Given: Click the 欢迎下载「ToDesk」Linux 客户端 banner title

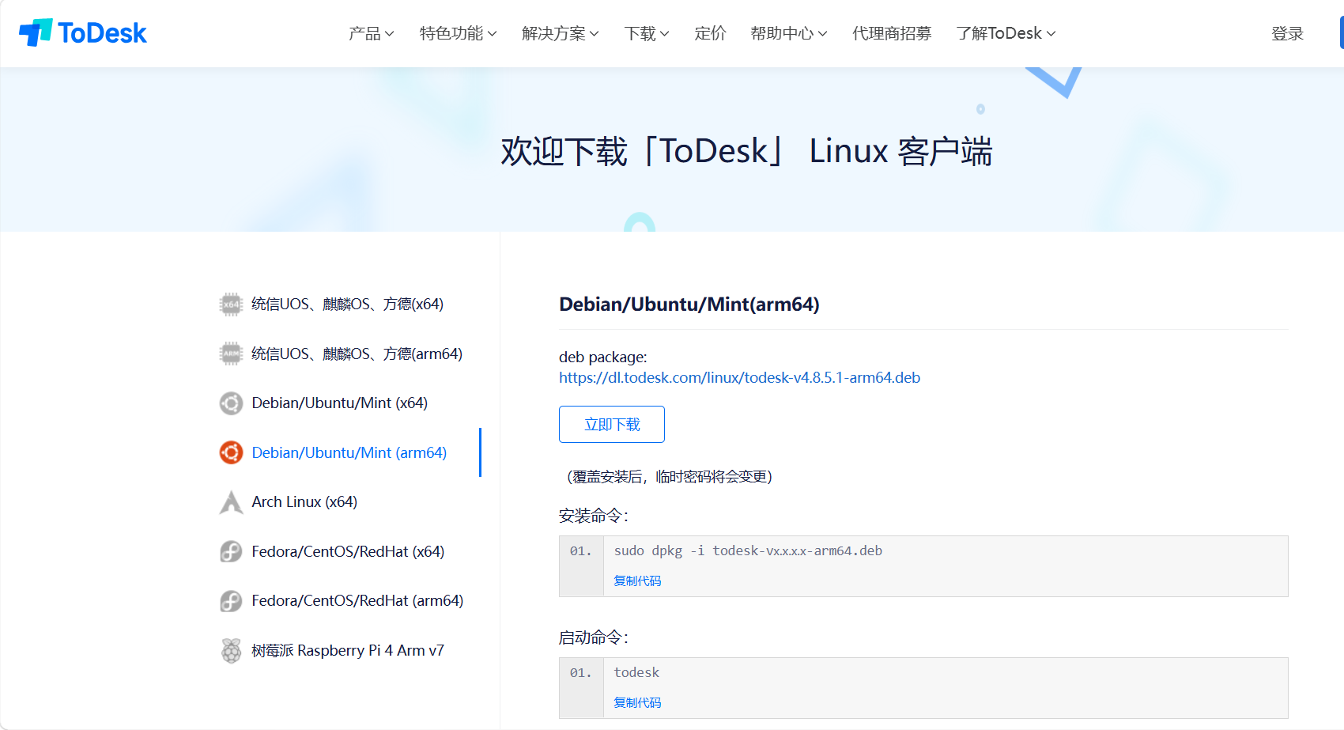Looking at the screenshot, I should click(x=746, y=151).
